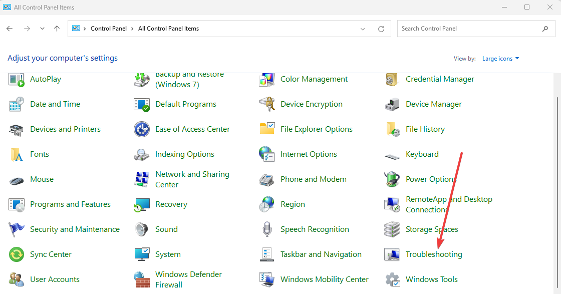Viewport: 561px width, 294px height.
Task: Open the System link text
Action: (168, 254)
